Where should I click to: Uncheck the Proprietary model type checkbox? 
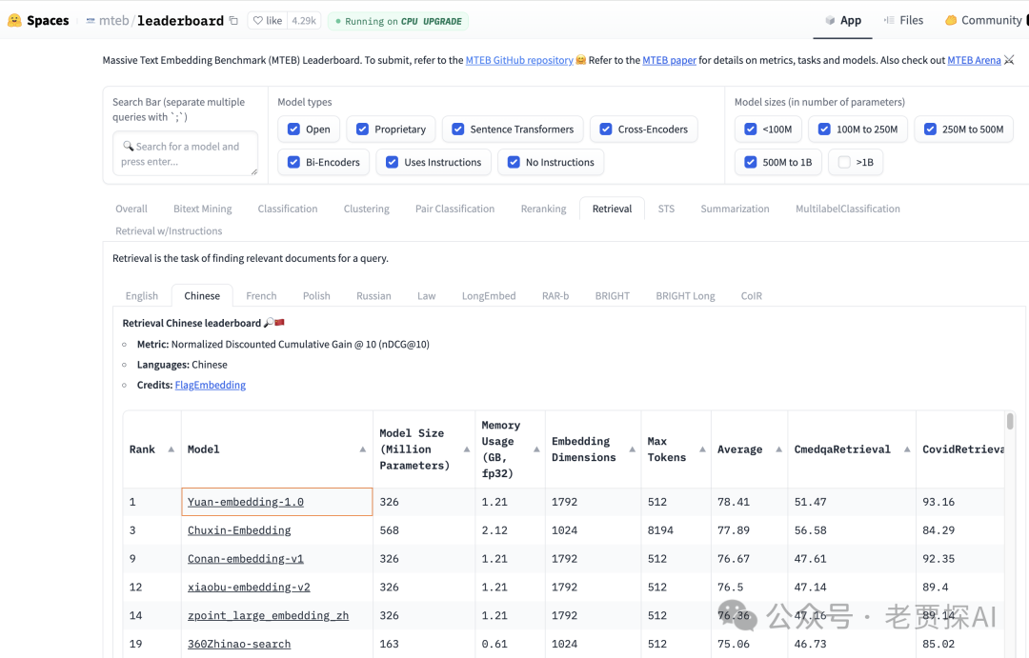(362, 130)
